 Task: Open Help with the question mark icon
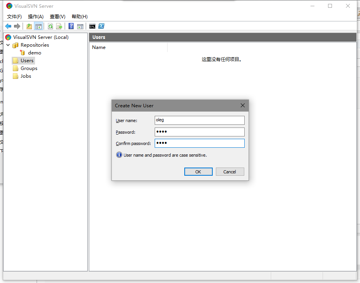(71, 26)
